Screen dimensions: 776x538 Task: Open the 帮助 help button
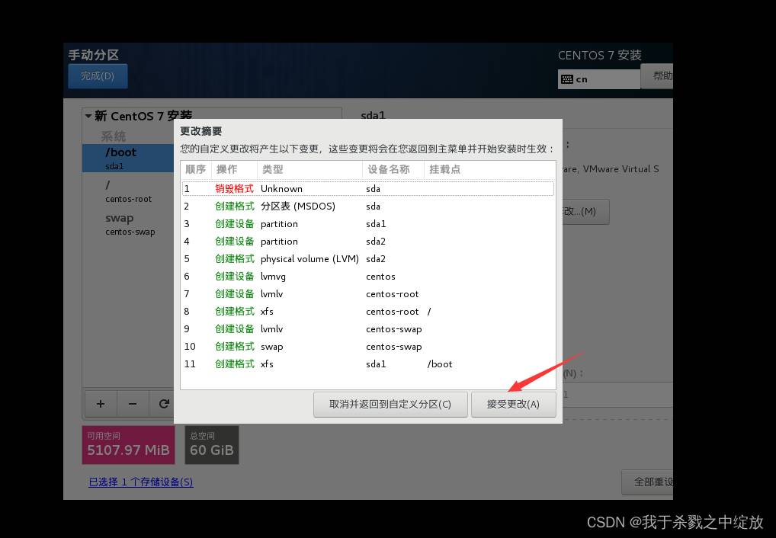pos(661,76)
